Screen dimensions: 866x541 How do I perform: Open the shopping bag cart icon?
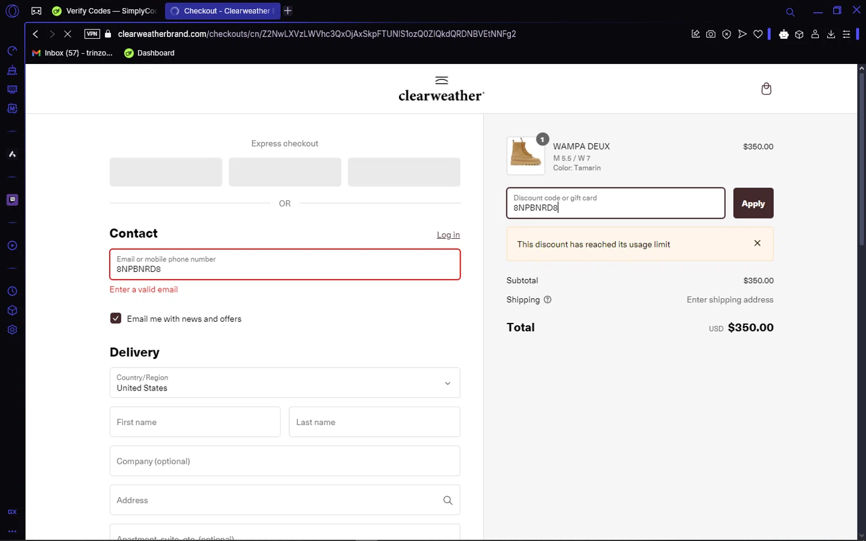[x=766, y=88]
